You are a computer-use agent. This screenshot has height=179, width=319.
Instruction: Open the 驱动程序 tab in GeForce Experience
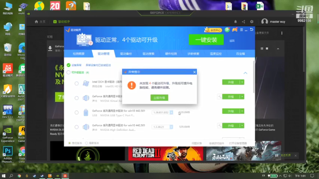(62, 22)
